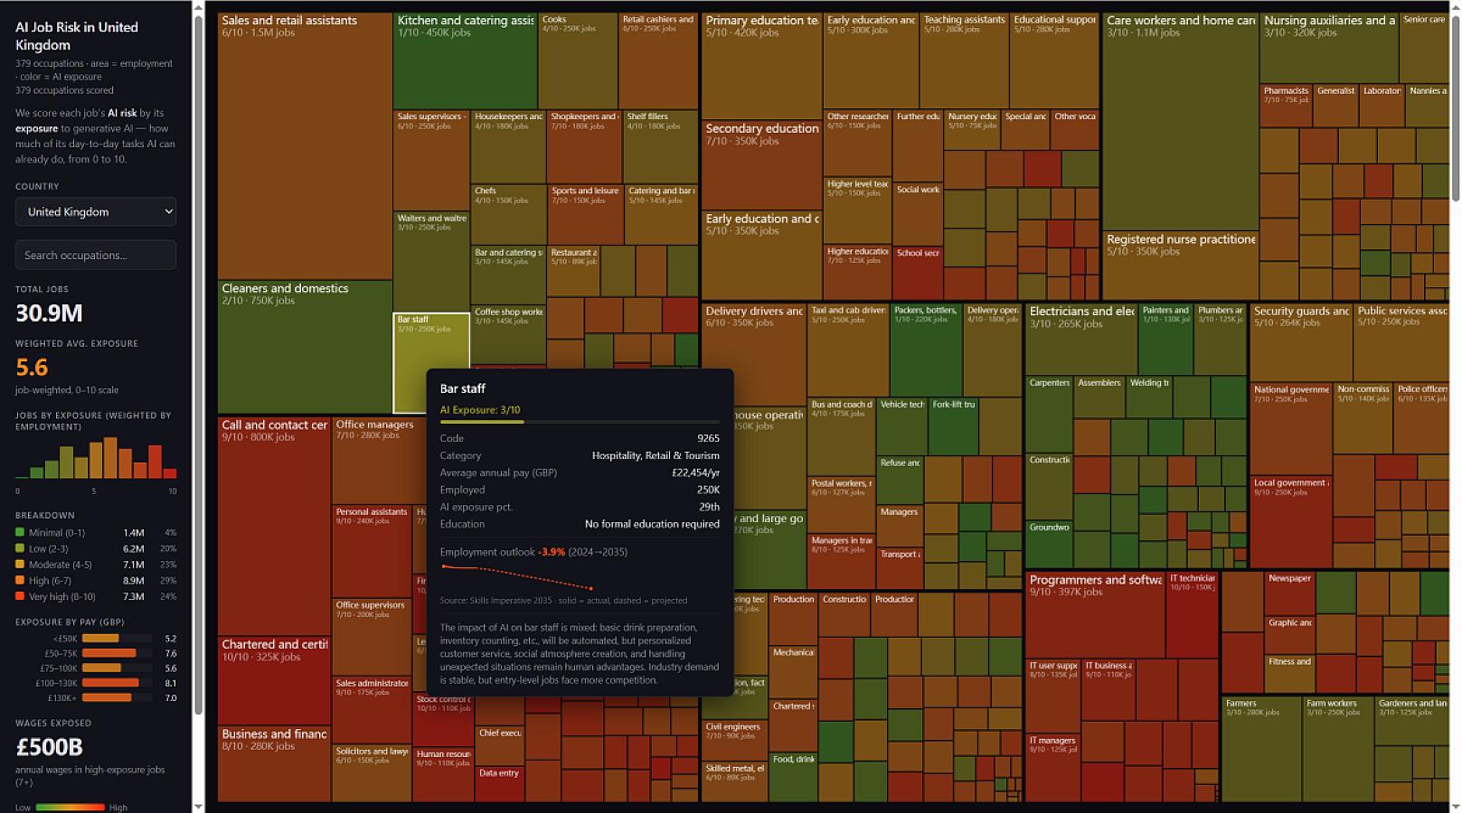
Task: Select the Call and contact centre tile
Action: 274,526
